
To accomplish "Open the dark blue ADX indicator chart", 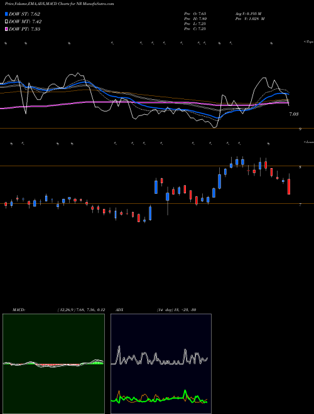I will tap(161, 364).
